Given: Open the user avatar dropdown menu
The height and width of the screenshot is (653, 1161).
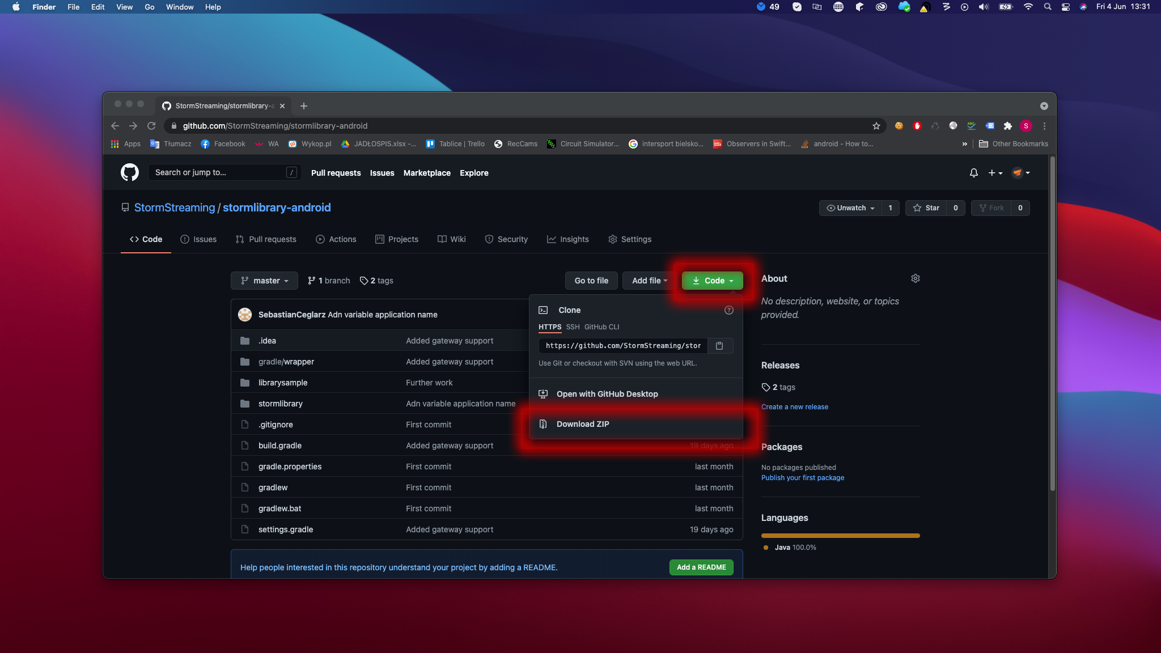Looking at the screenshot, I should 1020,173.
